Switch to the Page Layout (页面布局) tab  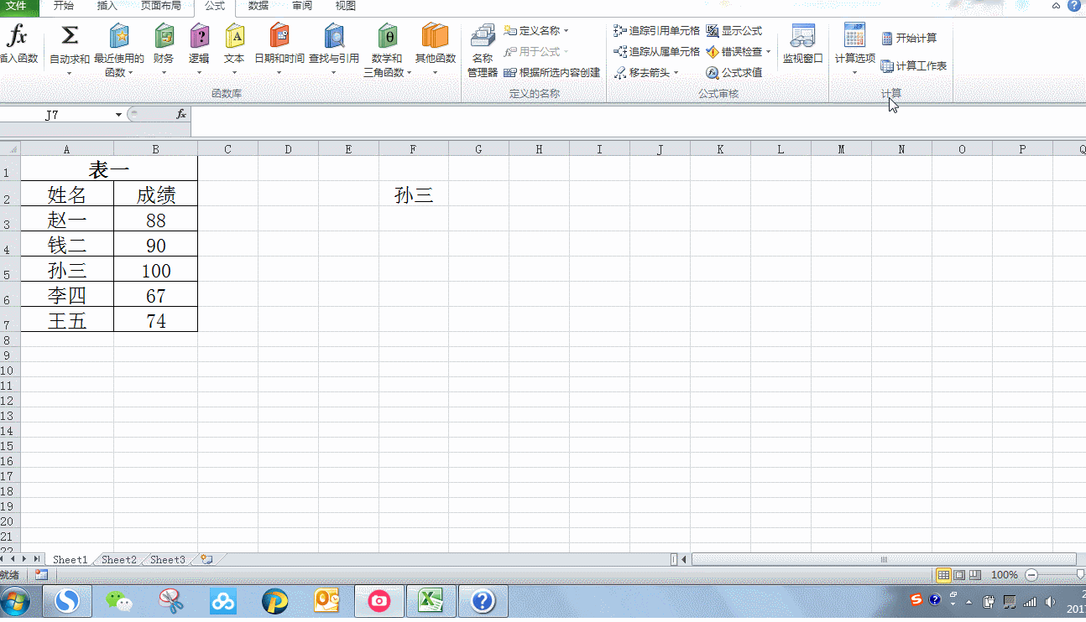(160, 6)
